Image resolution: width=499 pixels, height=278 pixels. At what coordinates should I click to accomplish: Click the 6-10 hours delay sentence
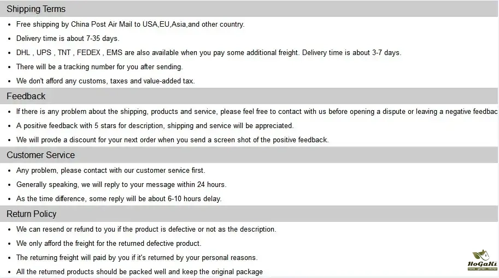click(x=119, y=199)
